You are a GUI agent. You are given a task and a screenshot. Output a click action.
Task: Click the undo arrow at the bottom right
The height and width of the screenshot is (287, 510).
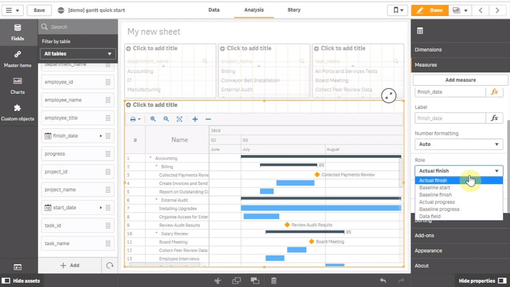click(x=382, y=280)
